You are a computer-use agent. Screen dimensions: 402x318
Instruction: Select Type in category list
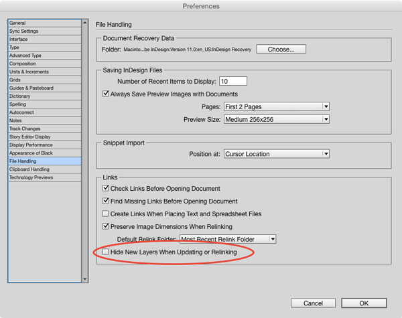pos(45,48)
